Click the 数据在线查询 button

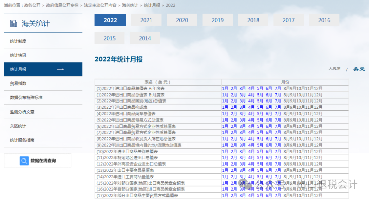pos(43,161)
